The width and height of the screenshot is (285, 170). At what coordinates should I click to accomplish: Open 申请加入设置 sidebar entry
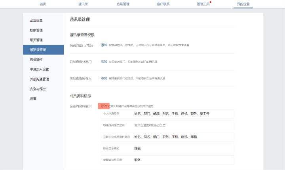pyautogui.click(x=39, y=69)
